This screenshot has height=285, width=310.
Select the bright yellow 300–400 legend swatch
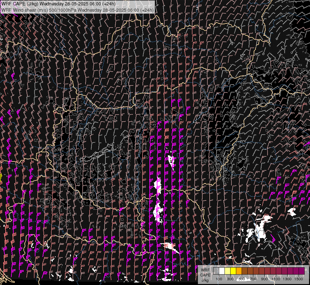[233, 271]
